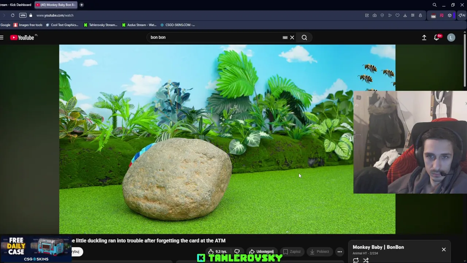The image size is (467, 263).
Task: Open the 'Azdus Stream' bookmark
Action: tap(139, 25)
